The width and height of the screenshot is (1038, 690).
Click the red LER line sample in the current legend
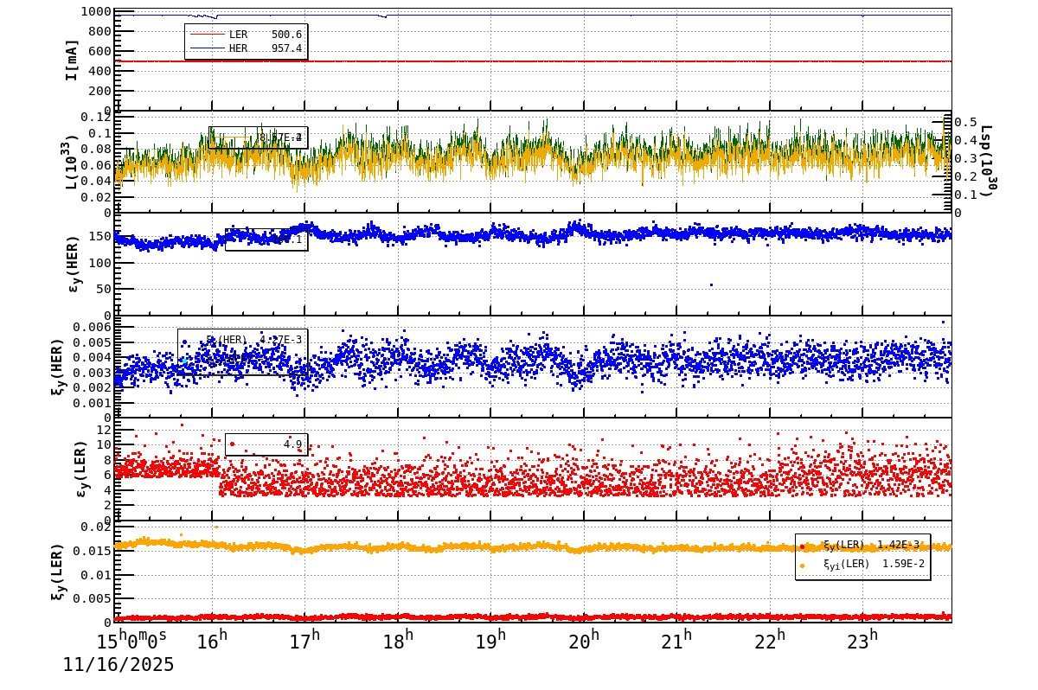[208, 35]
